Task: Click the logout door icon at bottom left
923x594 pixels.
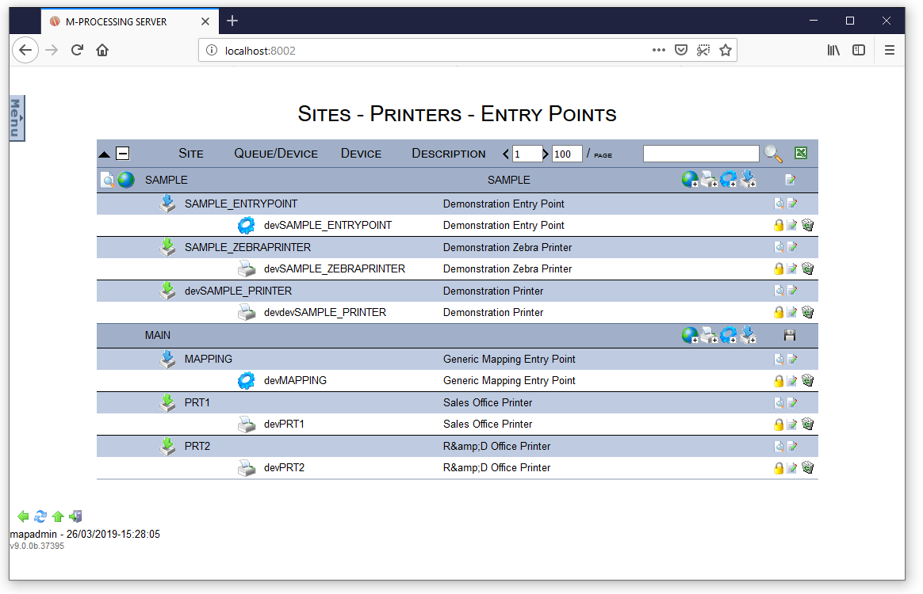Action: click(x=76, y=516)
